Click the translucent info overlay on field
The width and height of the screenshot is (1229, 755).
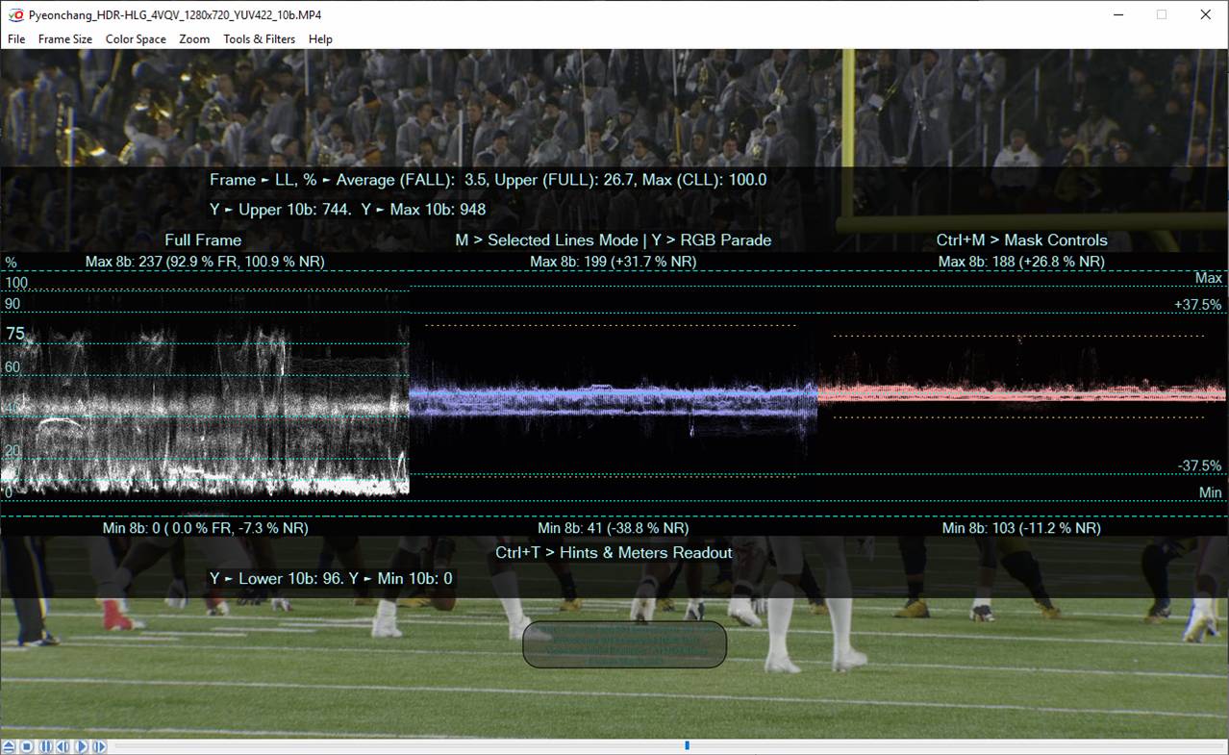[x=624, y=644]
